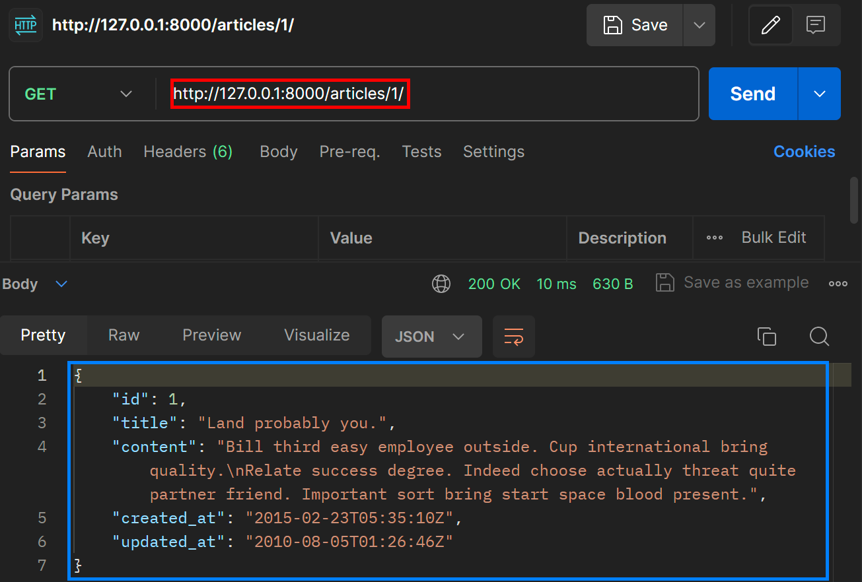862x582 pixels.
Task: Click the "title" key in response
Action: pos(145,423)
